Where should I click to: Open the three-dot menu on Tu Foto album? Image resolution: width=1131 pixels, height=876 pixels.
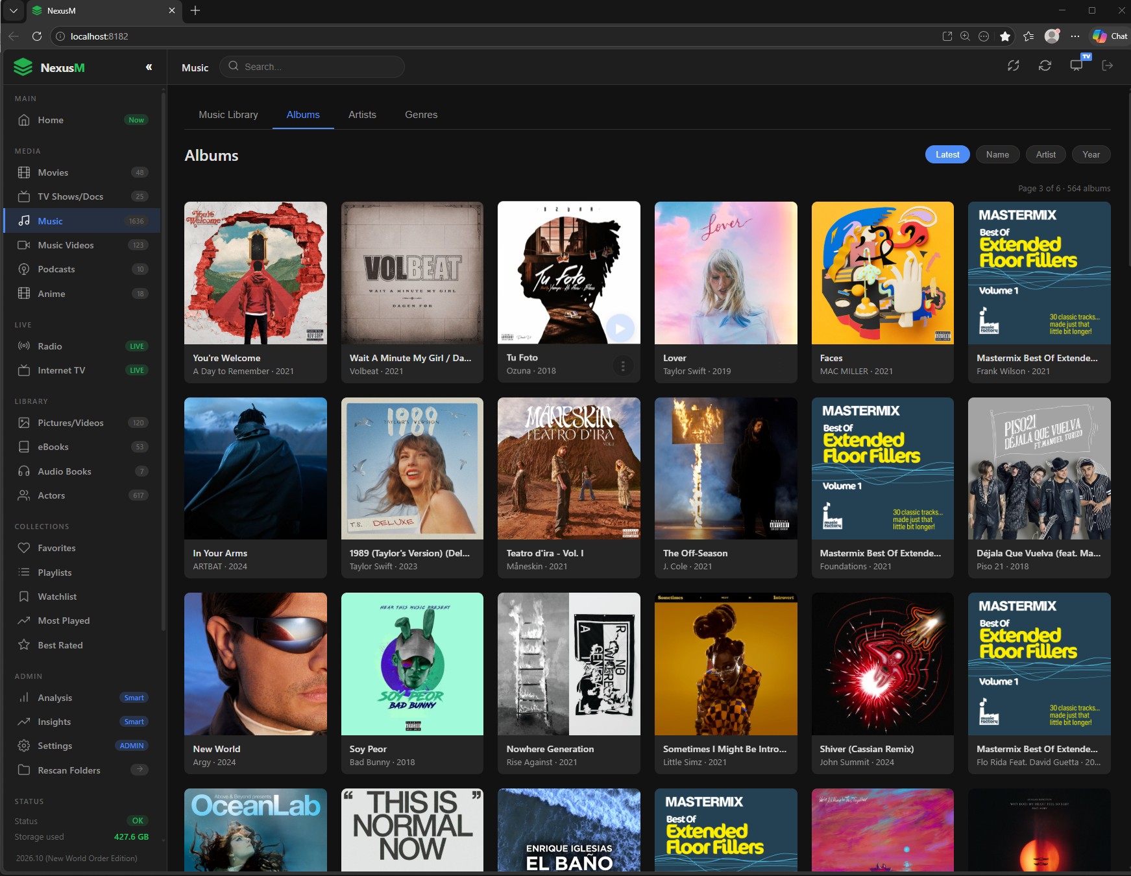[622, 366]
